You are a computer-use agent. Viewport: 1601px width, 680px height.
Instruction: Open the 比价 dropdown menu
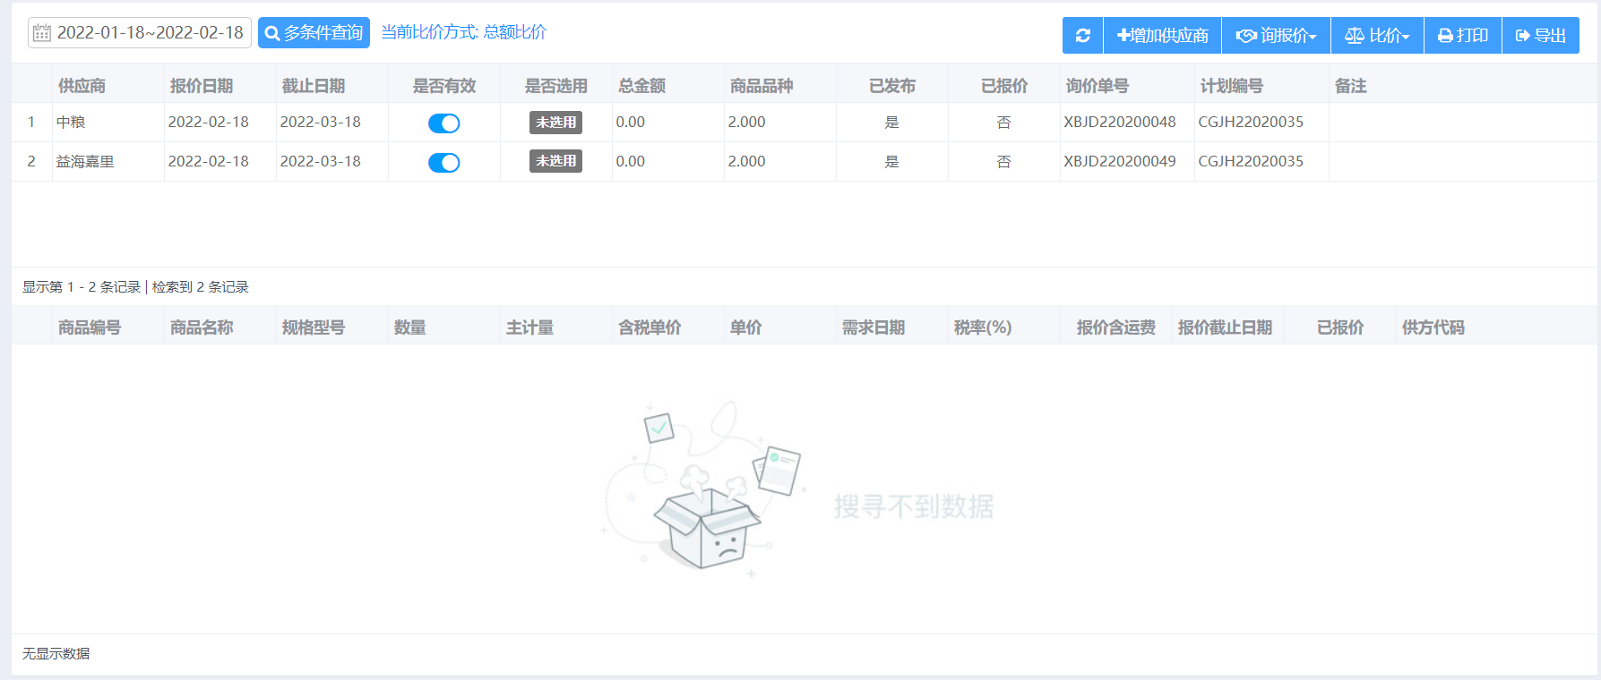coord(1378,36)
